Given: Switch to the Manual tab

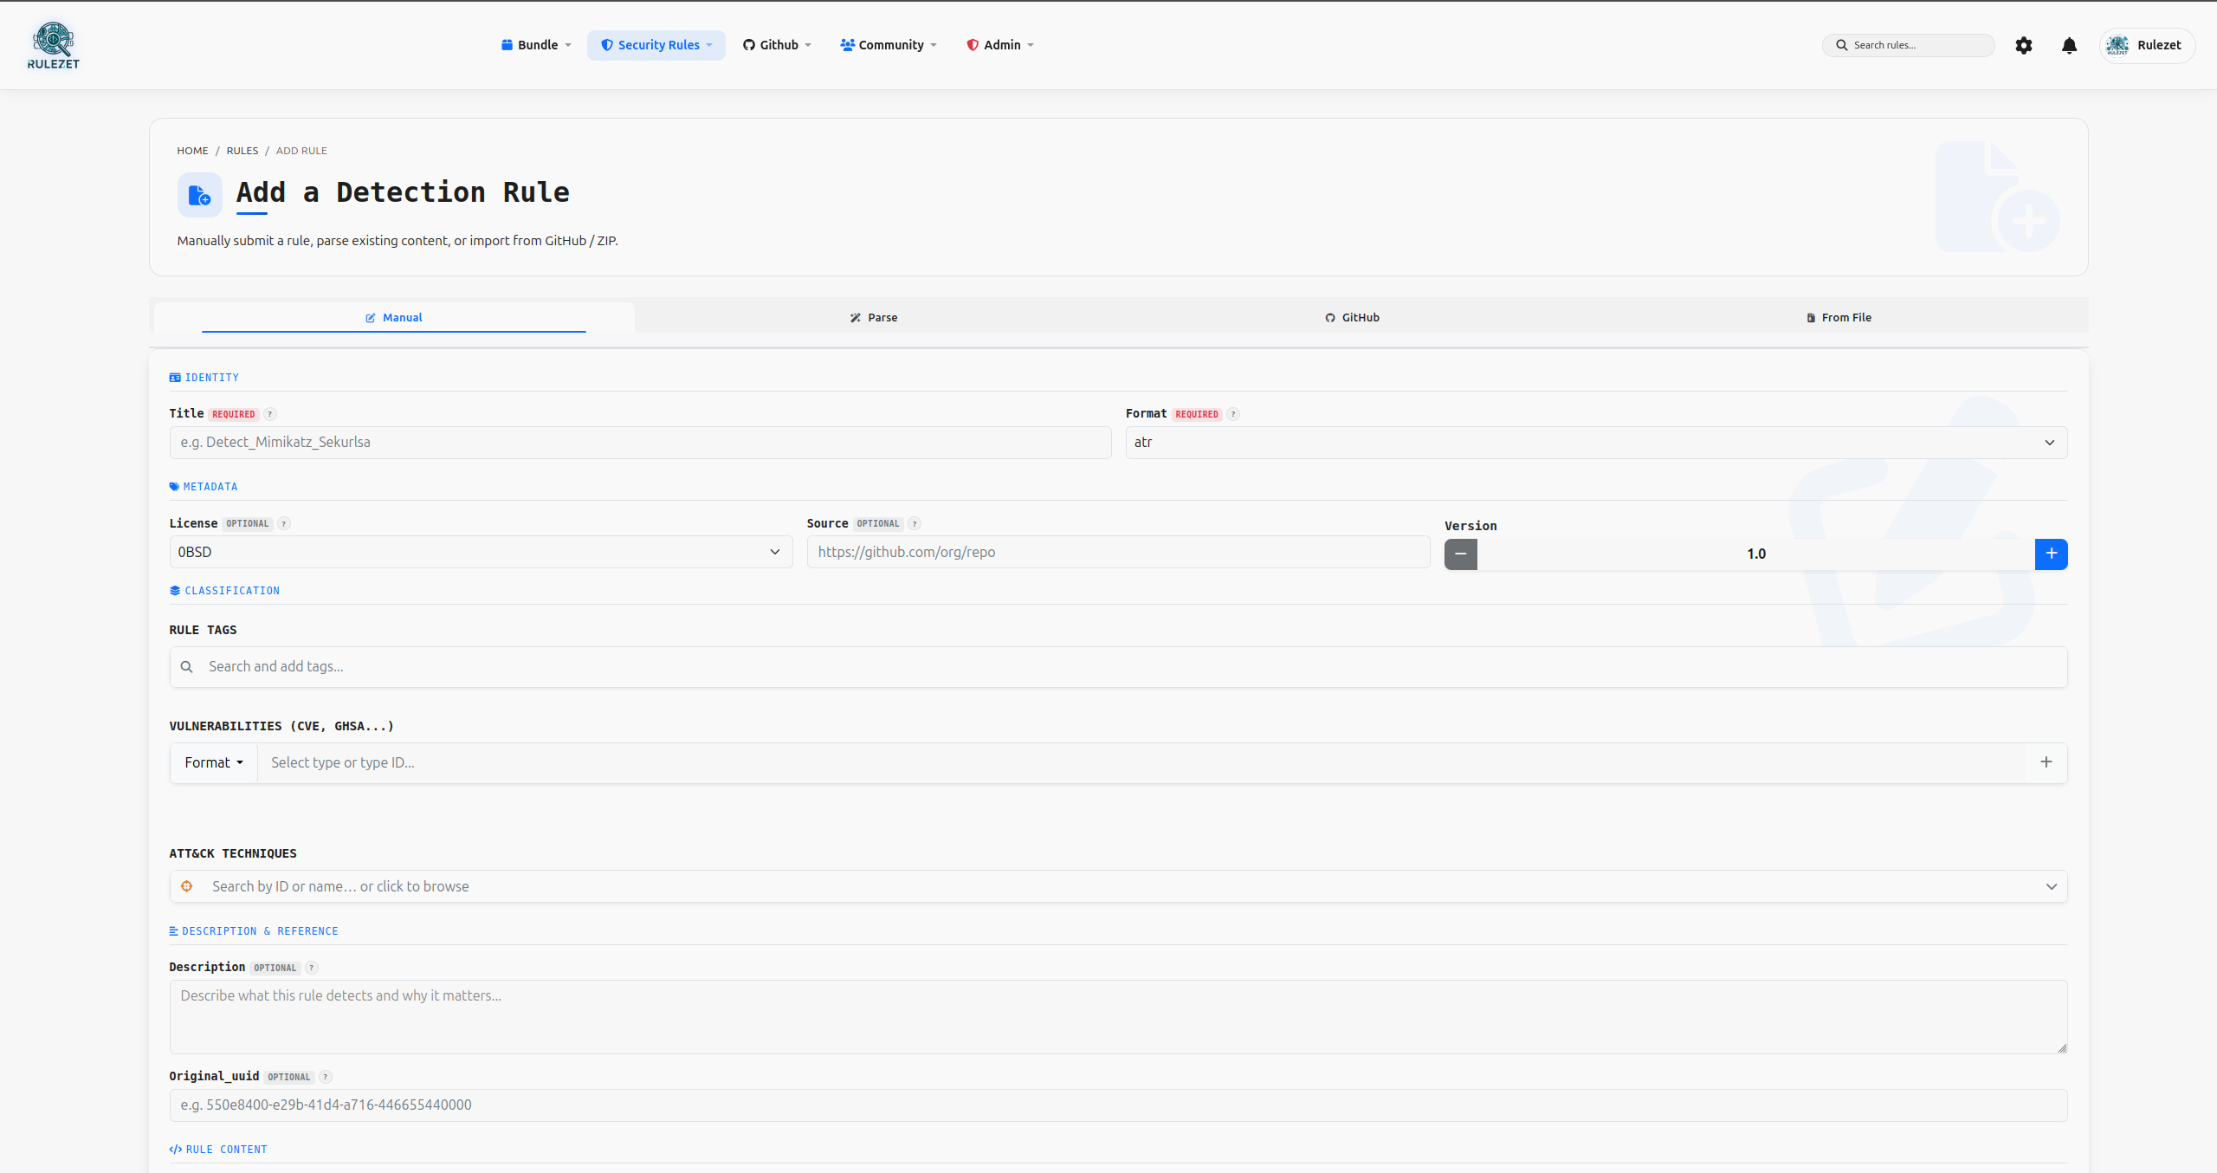Looking at the screenshot, I should [394, 318].
